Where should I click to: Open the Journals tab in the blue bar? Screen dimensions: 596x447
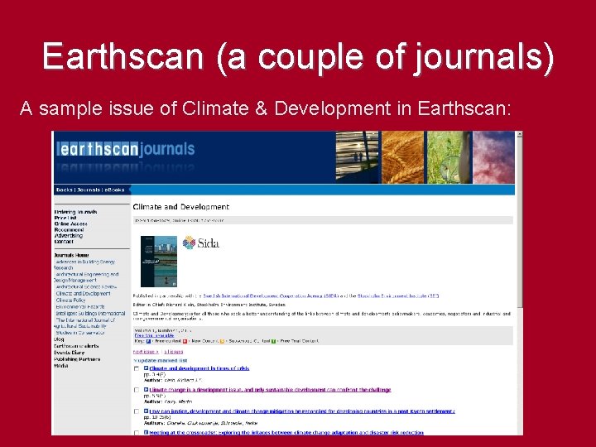pyautogui.click(x=89, y=190)
